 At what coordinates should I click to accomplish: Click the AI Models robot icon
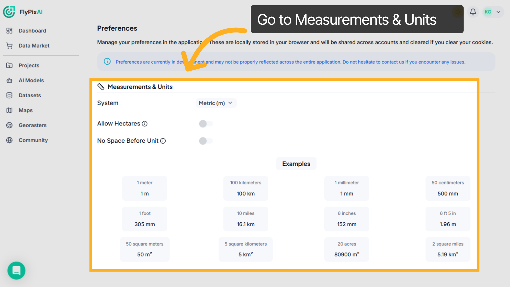(9, 80)
